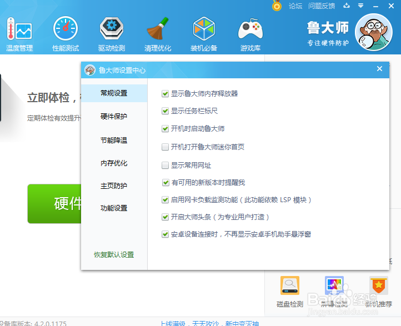The width and height of the screenshot is (401, 326).
Task: Switch to 内存优化 settings tab
Action: click(x=114, y=163)
